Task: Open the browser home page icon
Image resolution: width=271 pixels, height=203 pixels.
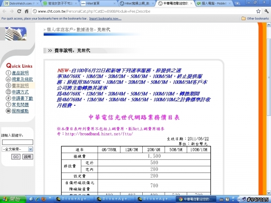Action: coord(27,11)
